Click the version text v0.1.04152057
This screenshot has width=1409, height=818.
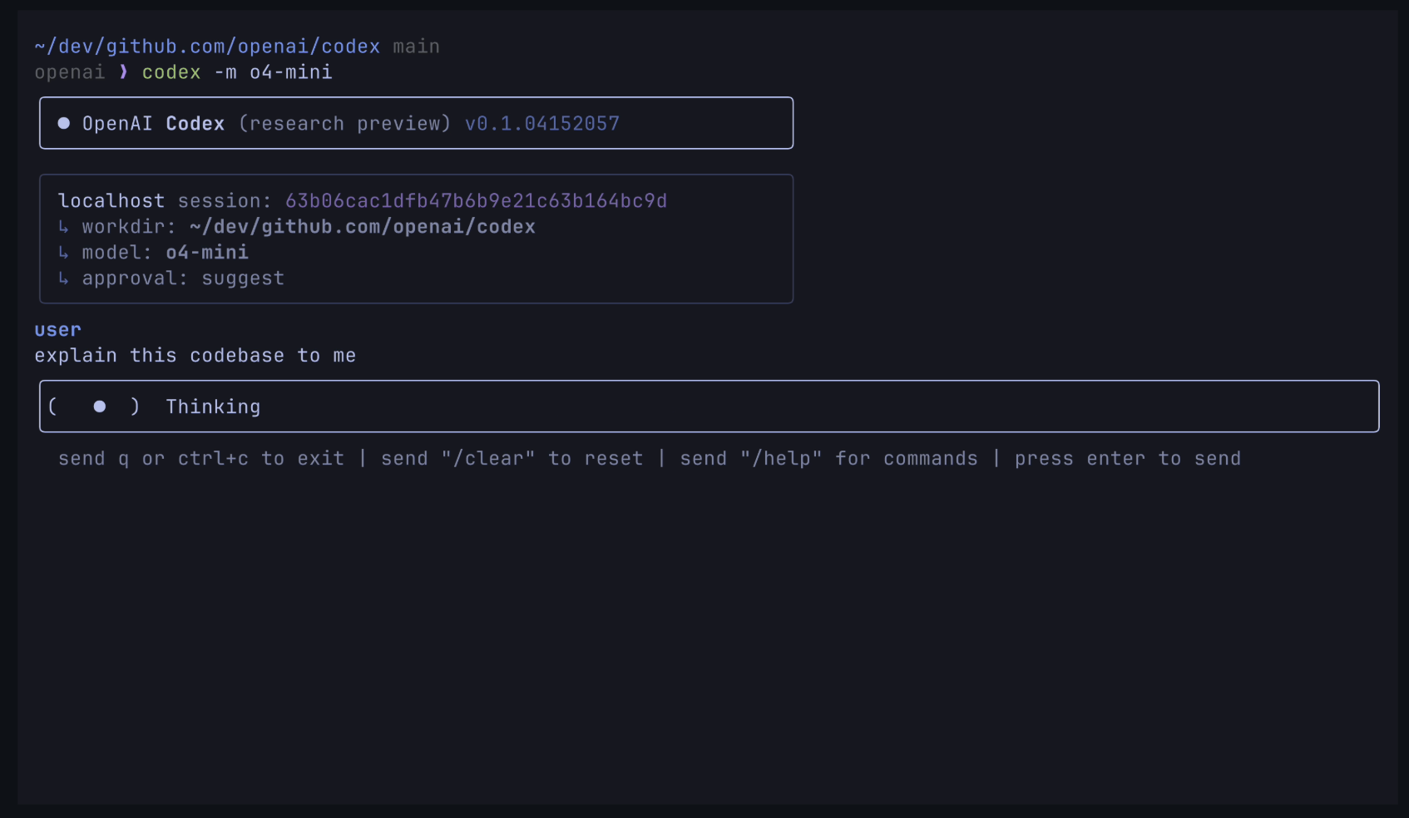point(541,123)
